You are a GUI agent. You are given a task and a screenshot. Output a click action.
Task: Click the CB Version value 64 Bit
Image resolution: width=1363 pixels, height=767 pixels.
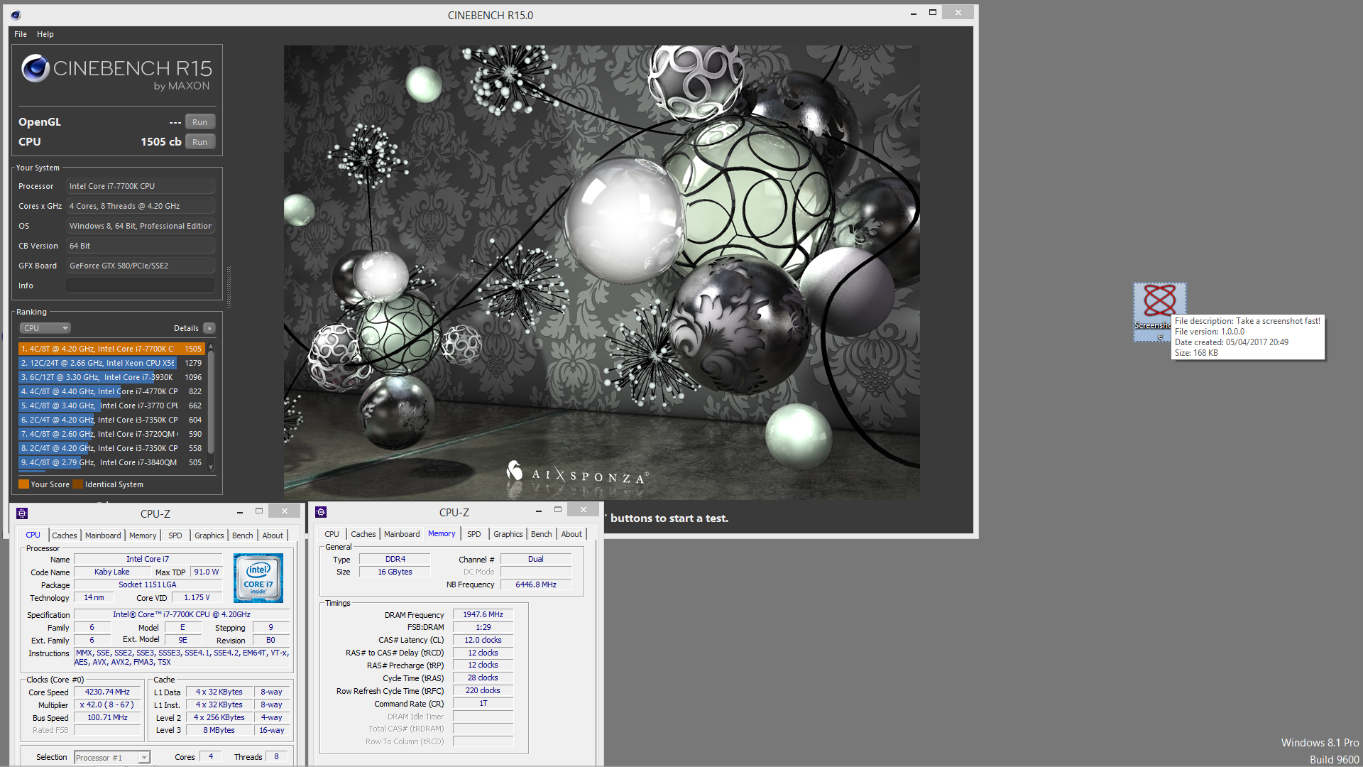(x=141, y=246)
